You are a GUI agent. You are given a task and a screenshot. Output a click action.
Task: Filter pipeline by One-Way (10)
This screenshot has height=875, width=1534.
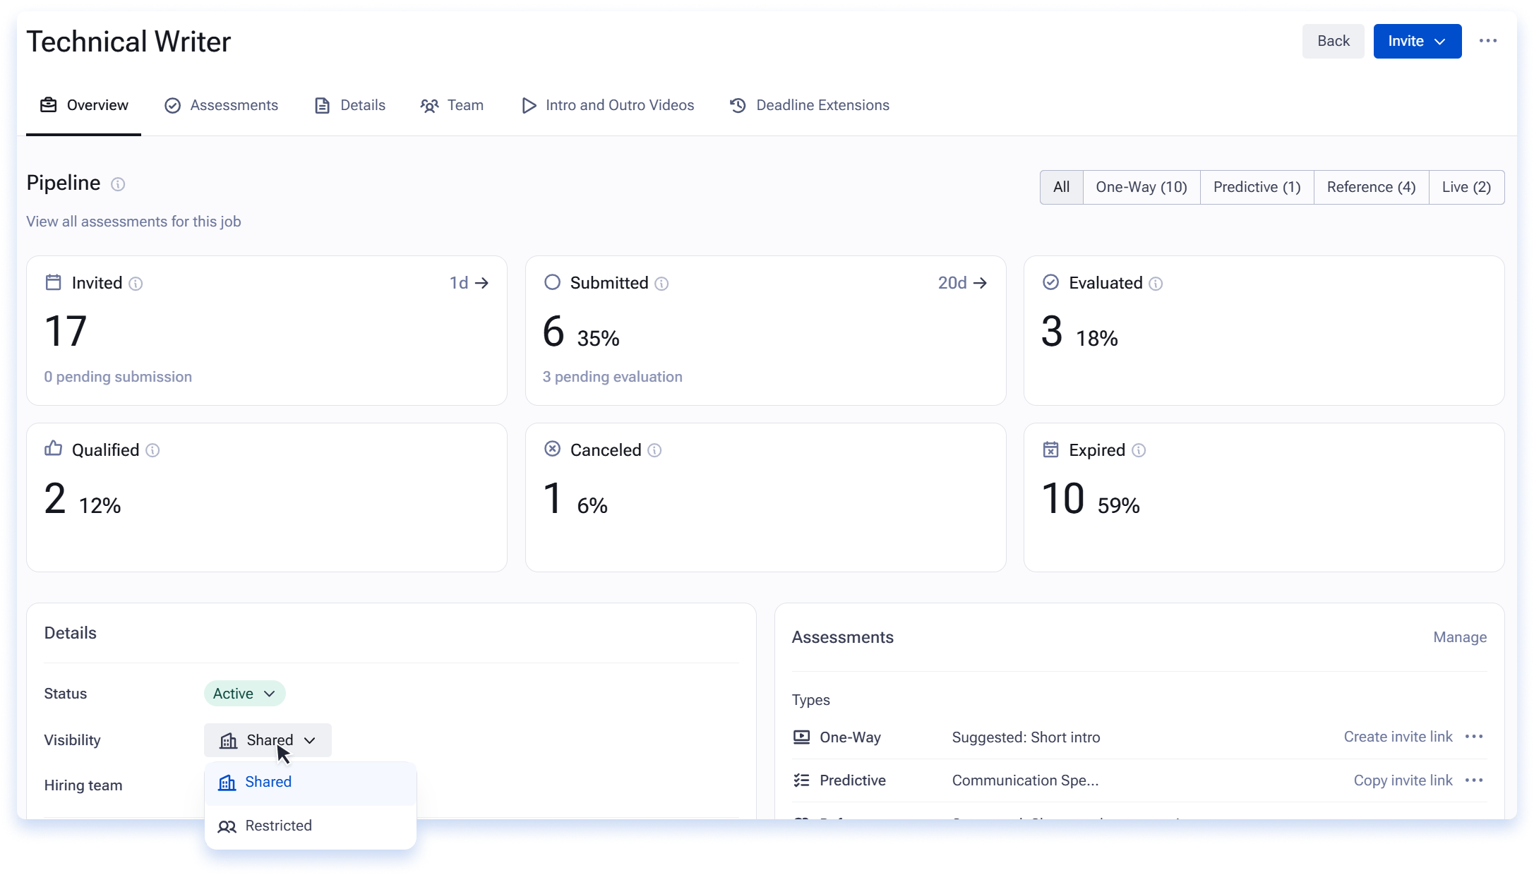1141,187
